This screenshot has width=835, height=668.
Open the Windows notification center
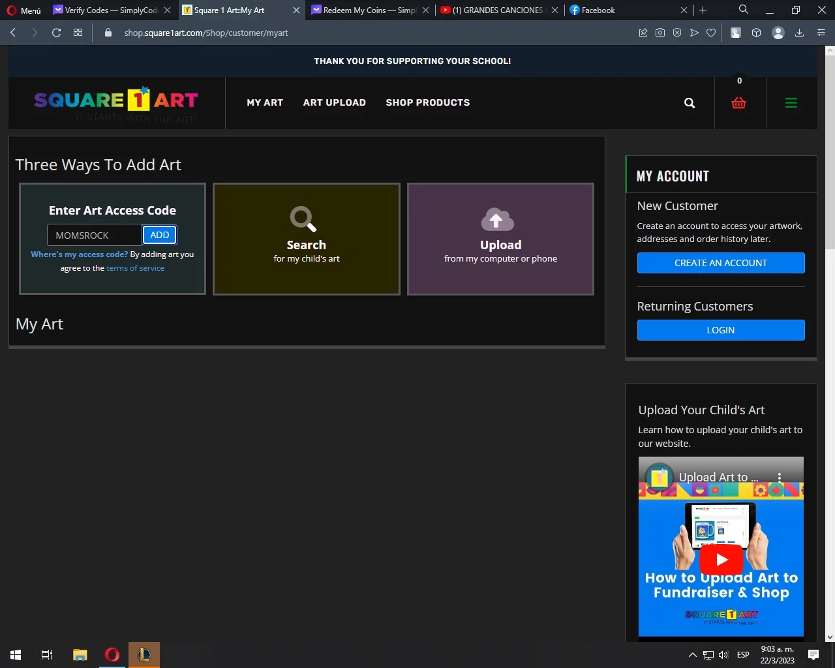point(813,655)
